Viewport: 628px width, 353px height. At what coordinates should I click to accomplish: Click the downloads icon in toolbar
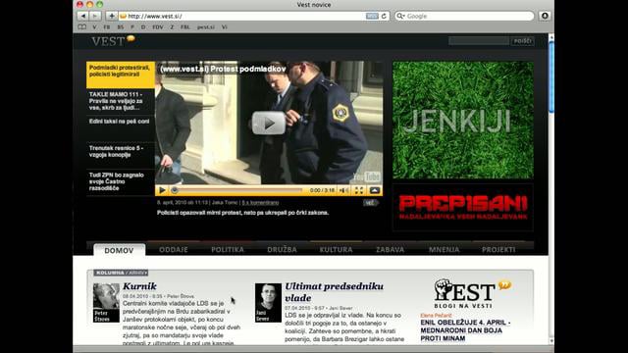(x=545, y=16)
